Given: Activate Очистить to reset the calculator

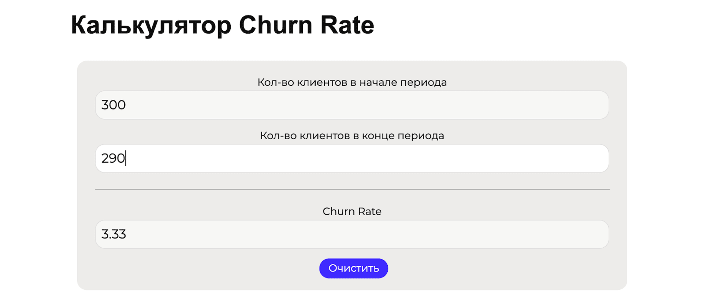Looking at the screenshot, I should (x=353, y=268).
